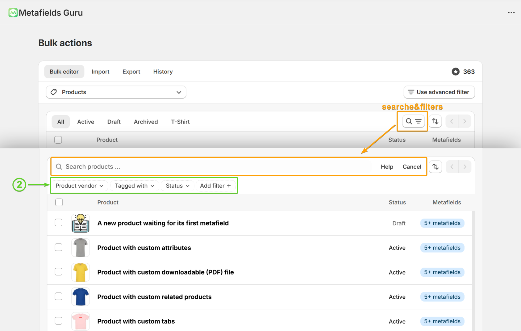Image resolution: width=521 pixels, height=331 pixels.
Task: Go to previous page arrow beside search bar
Action: click(x=452, y=167)
